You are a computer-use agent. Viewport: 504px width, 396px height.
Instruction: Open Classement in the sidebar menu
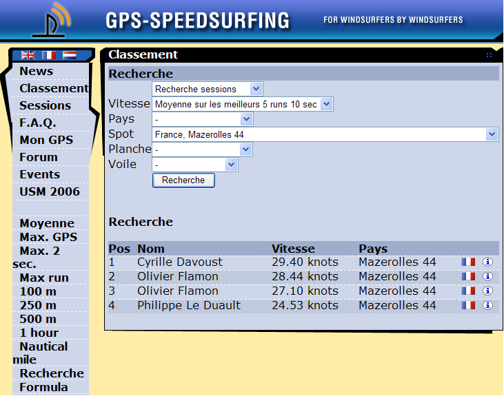[x=54, y=88]
